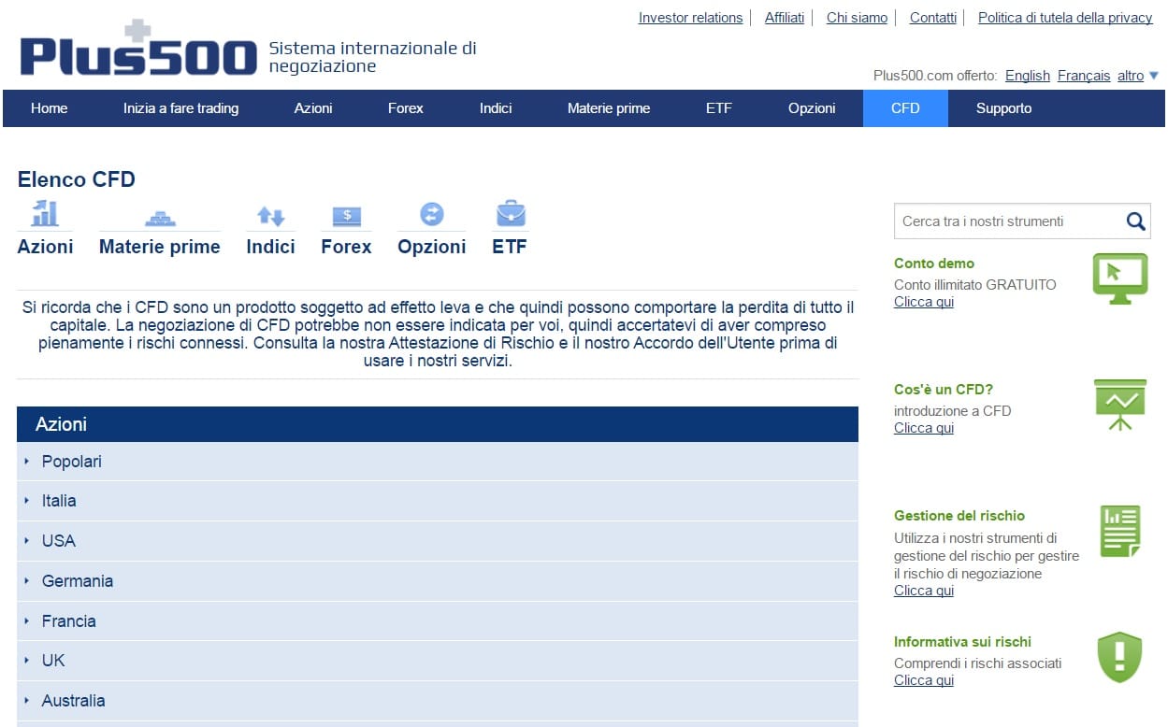Click the Indici up-down arrows icon
Screen dimensions: 1168x727
point(271,217)
